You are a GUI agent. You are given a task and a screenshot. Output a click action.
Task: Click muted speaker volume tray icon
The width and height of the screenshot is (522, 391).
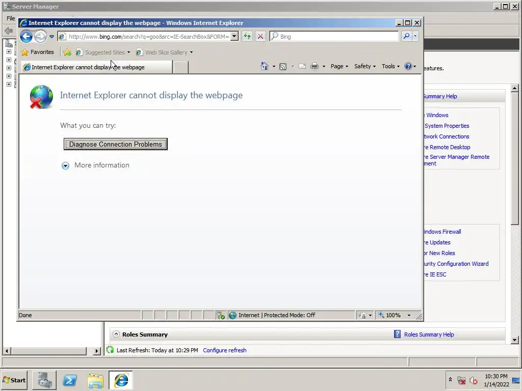pos(473,380)
